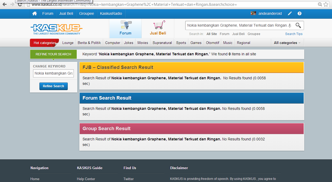
Task: Search in All Site
Action: pyautogui.click(x=212, y=34)
